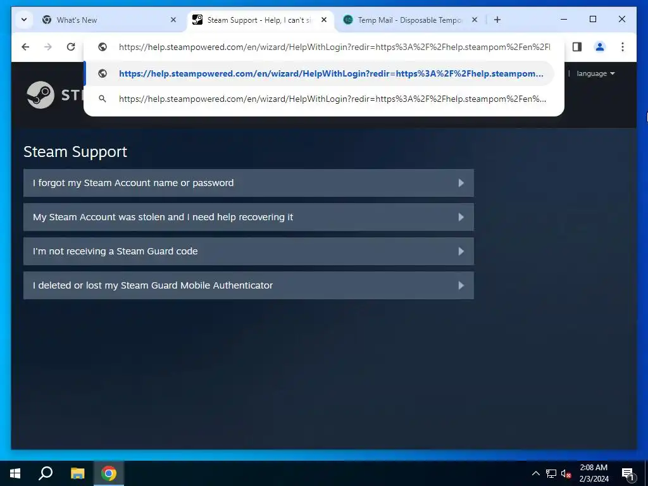
Task: Open the Windows Start menu
Action: coord(15,473)
